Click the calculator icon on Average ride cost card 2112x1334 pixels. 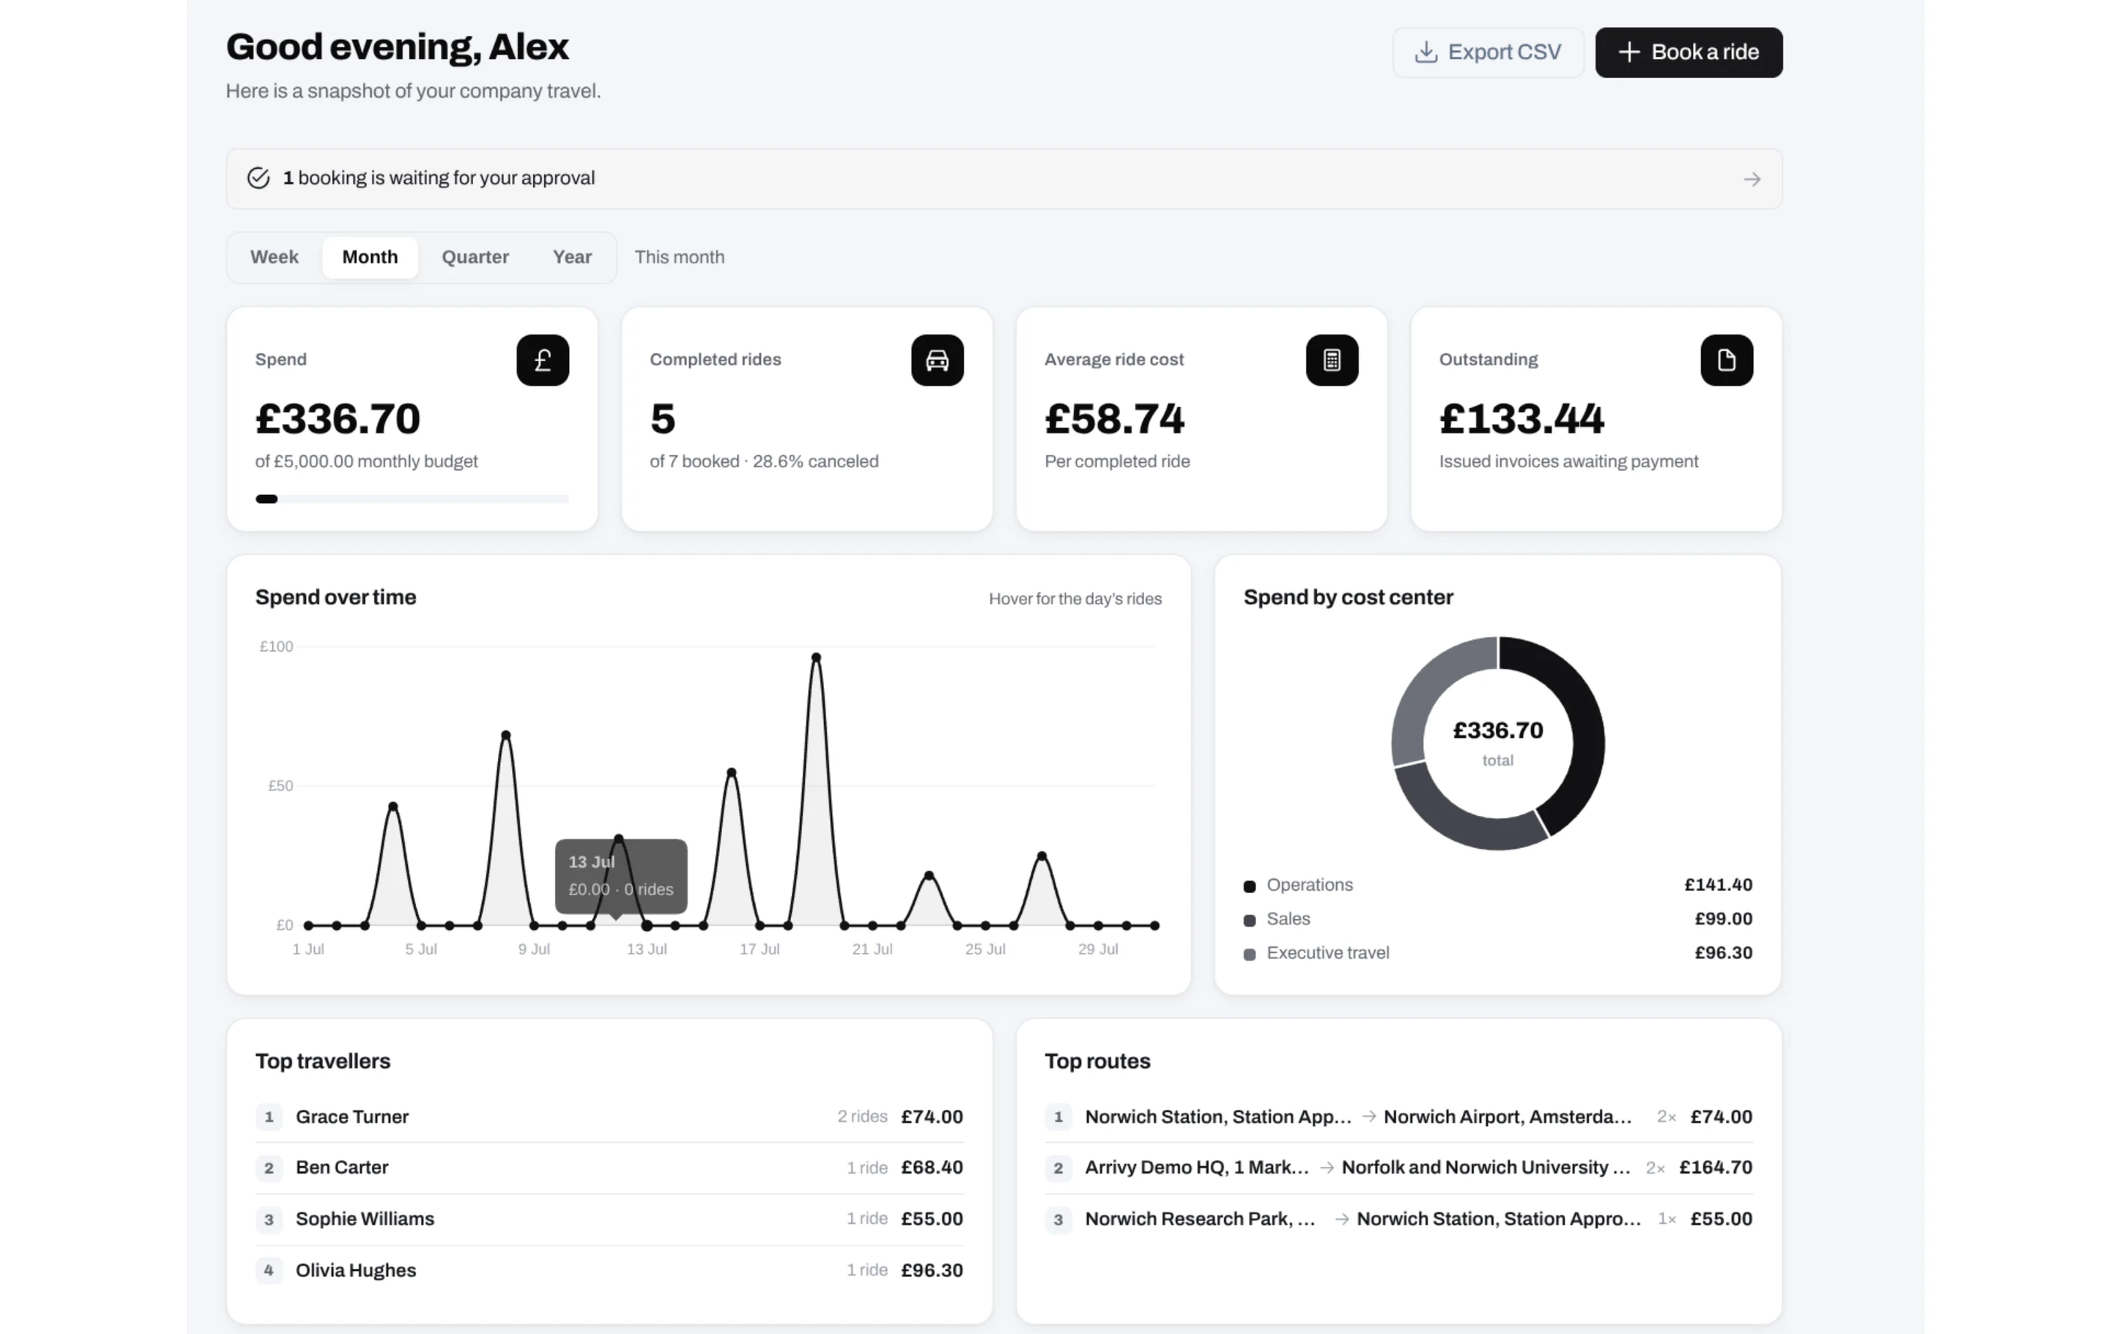pyautogui.click(x=1332, y=360)
